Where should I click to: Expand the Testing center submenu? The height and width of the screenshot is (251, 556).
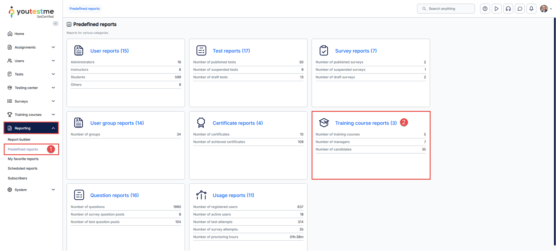pos(53,88)
